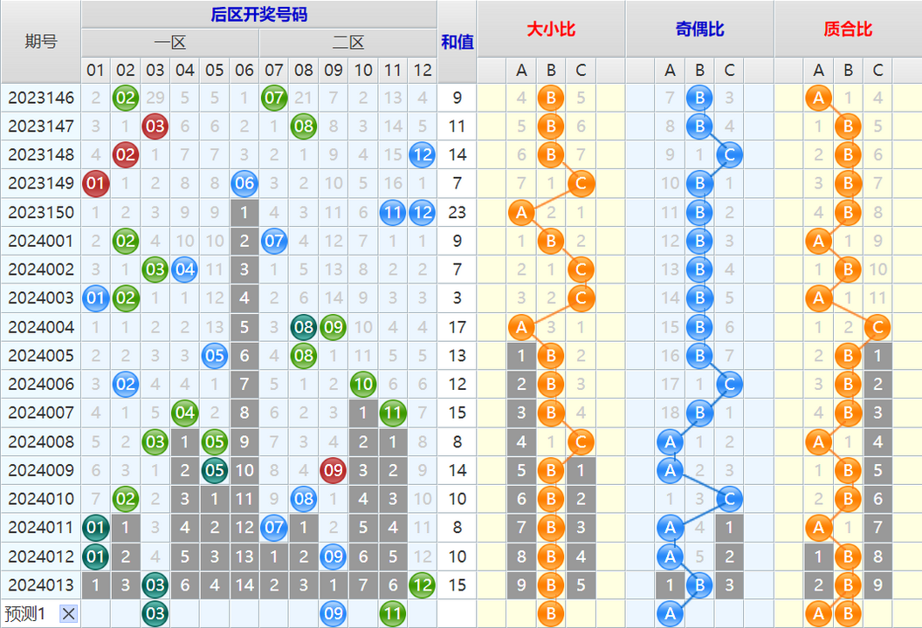Image resolution: width=922 pixels, height=628 pixels.
Task: Click green ball 03 in row 2024008
Action: point(155,441)
